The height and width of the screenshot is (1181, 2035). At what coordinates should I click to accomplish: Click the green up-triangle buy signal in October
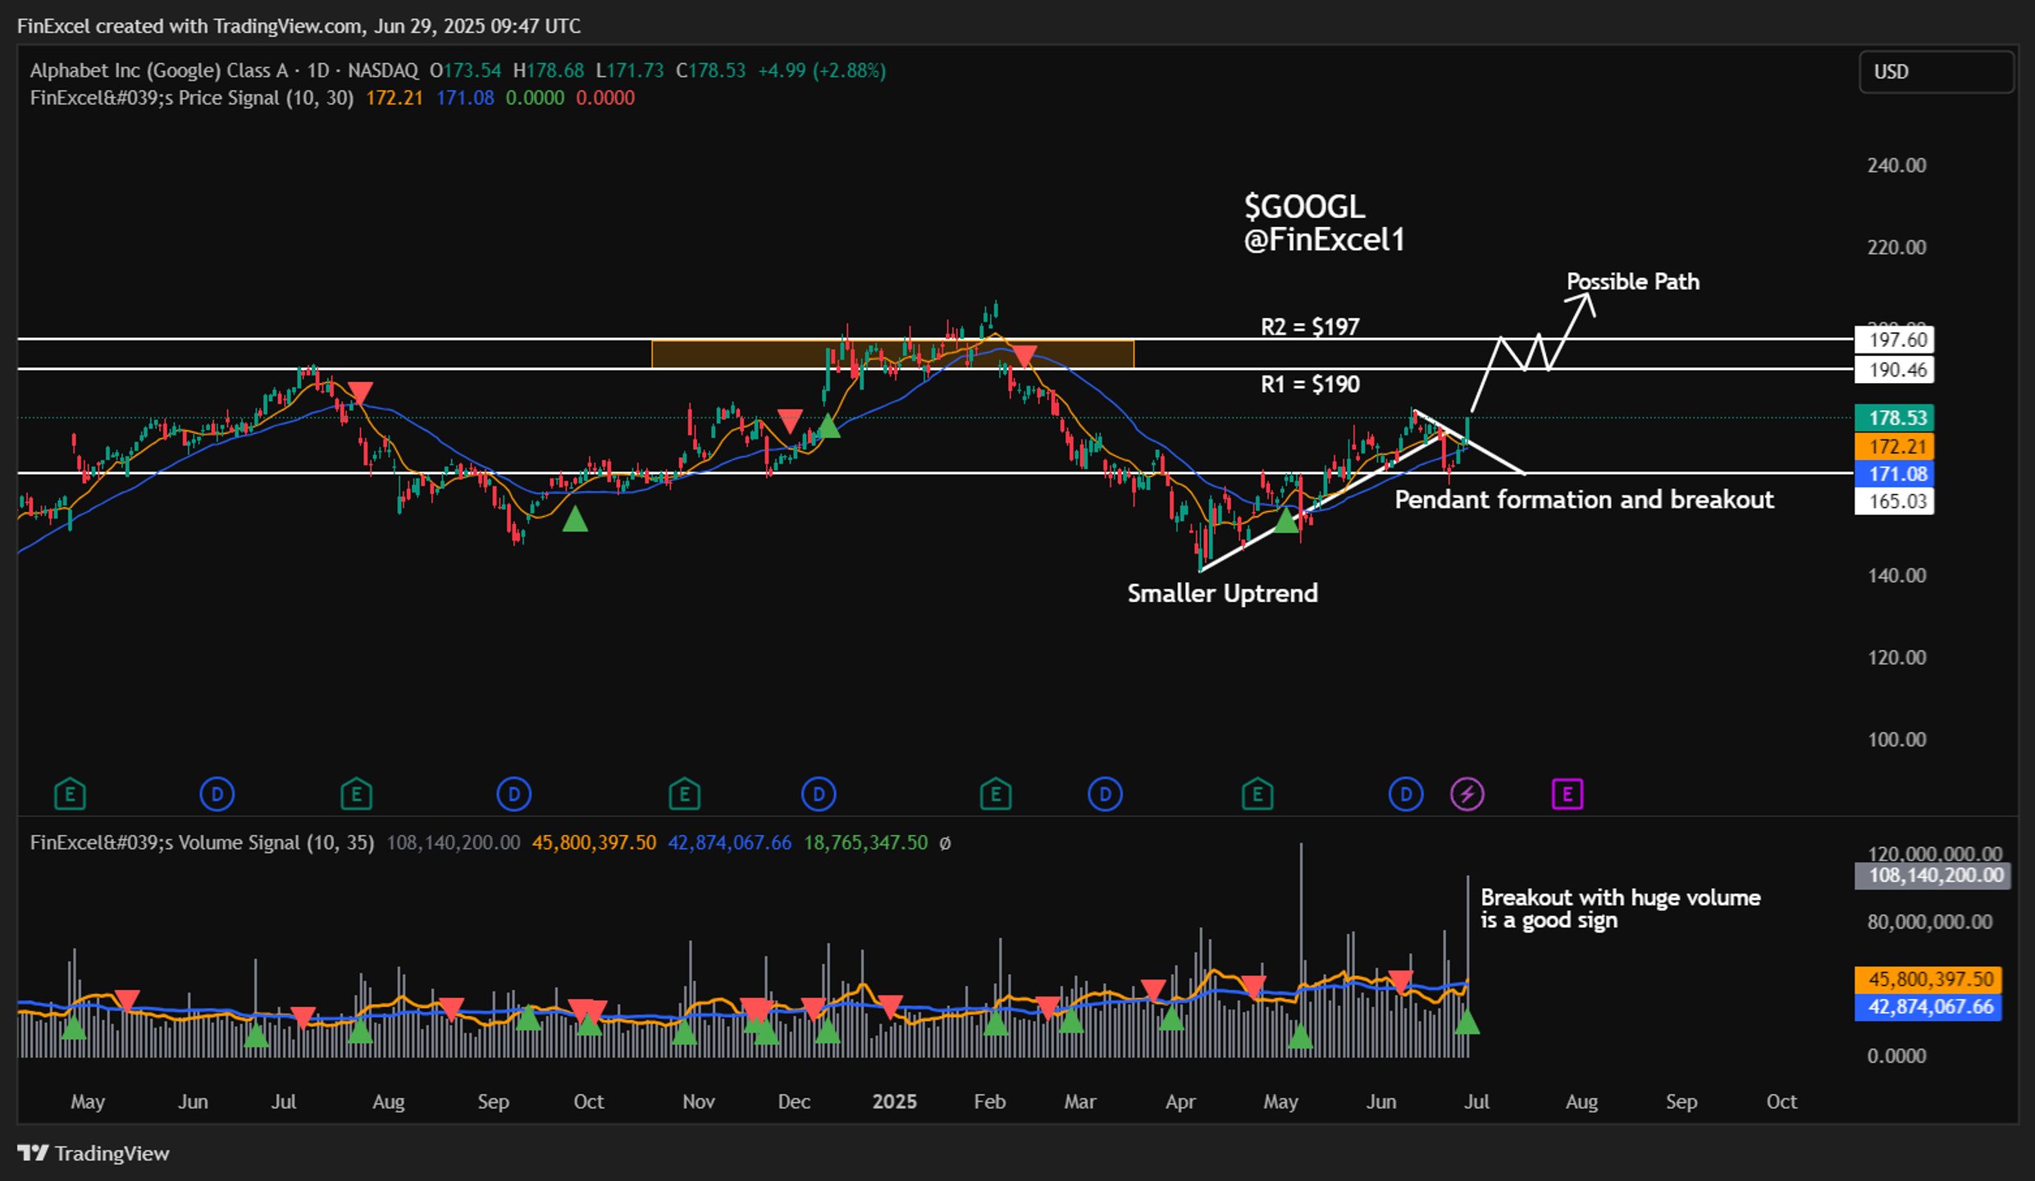tap(575, 518)
